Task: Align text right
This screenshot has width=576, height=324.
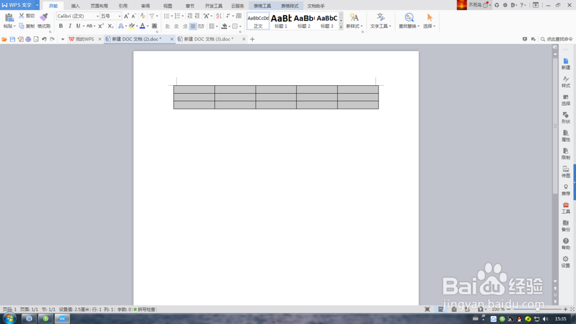Action: pos(184,26)
